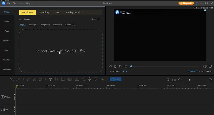The image size is (214, 115).
Task: Click the Mosaic tool icon
Action: point(70,79)
